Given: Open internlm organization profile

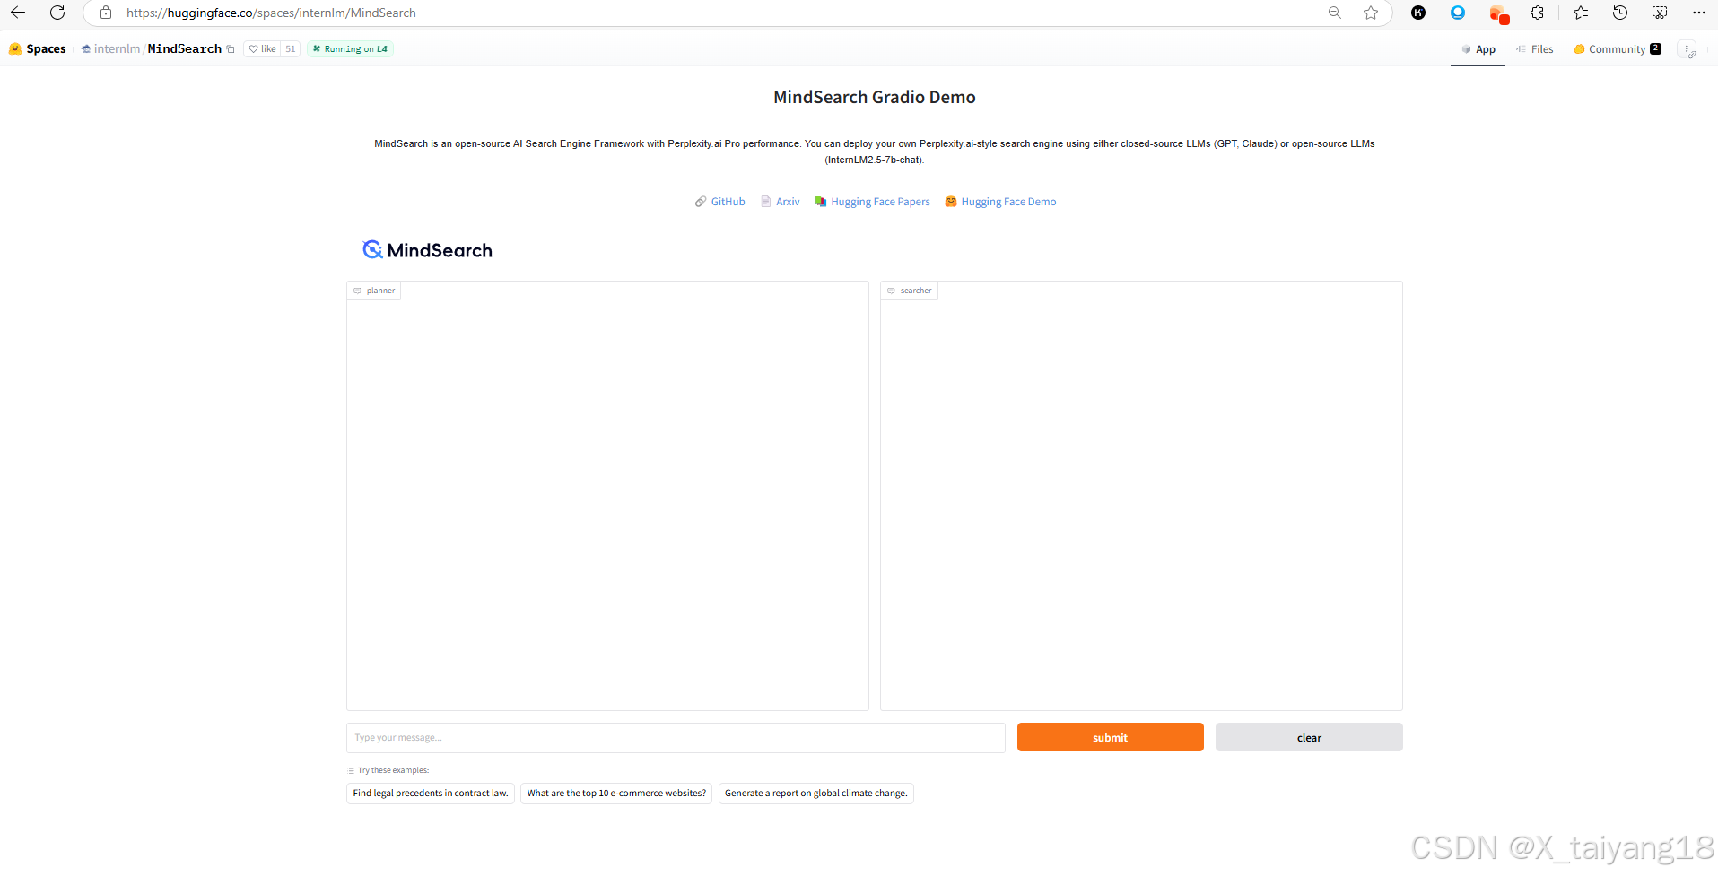Looking at the screenshot, I should point(117,48).
